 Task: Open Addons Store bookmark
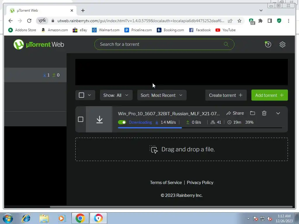[x=22, y=30]
